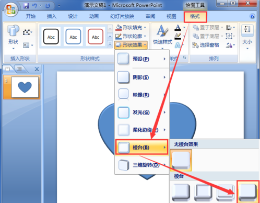Open the 形状 shapes gallery
The width and height of the screenshot is (260, 203).
(13, 37)
